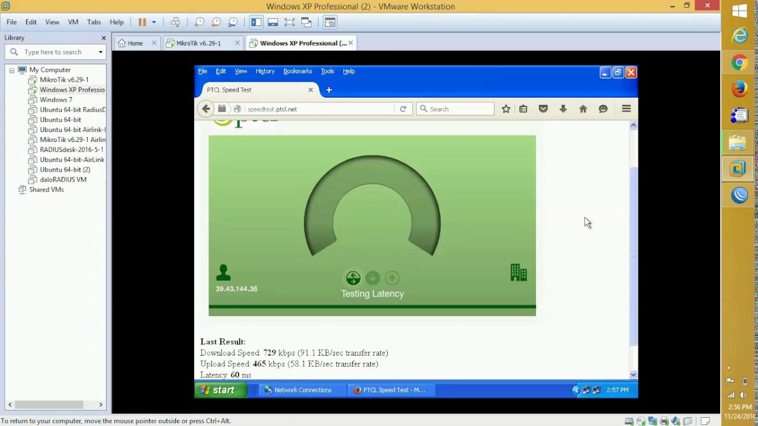Screen dimensions: 758x426
Task: Show bookmarks list icon in Firefox
Action: tap(523, 109)
